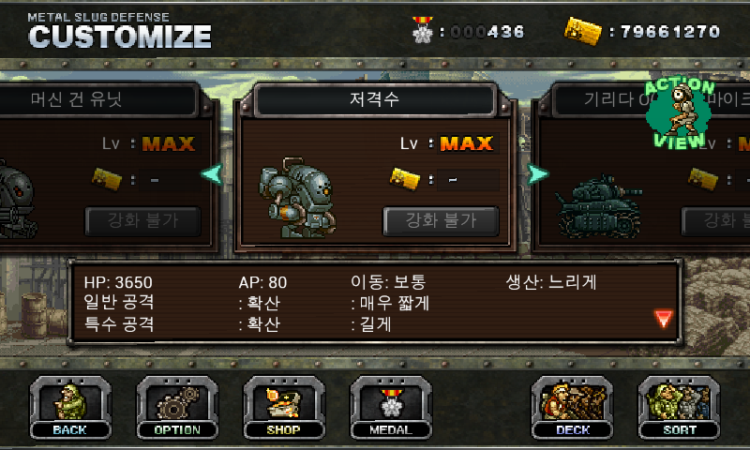The image size is (750, 450).
Task: Click 강화 불가 button on 머신 건 유닛 card
Action: pyautogui.click(x=142, y=221)
